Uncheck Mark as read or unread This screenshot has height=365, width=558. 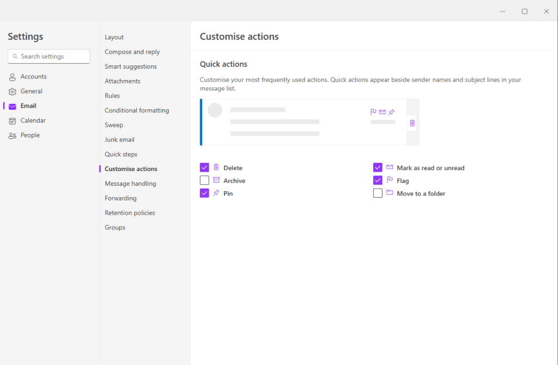(378, 168)
